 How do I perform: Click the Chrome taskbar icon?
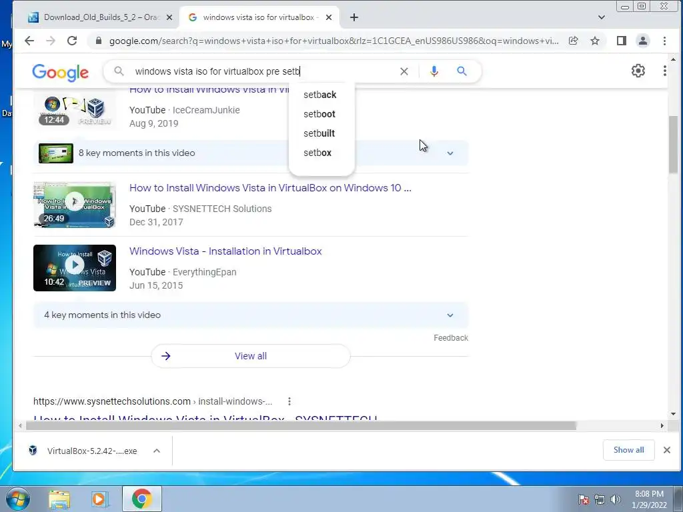141,499
